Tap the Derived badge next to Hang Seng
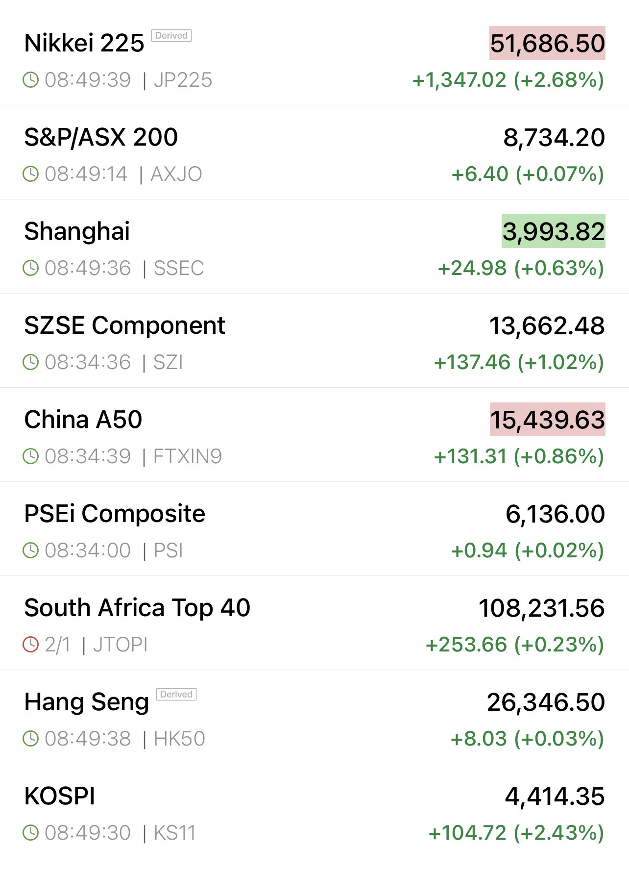 click(x=176, y=695)
